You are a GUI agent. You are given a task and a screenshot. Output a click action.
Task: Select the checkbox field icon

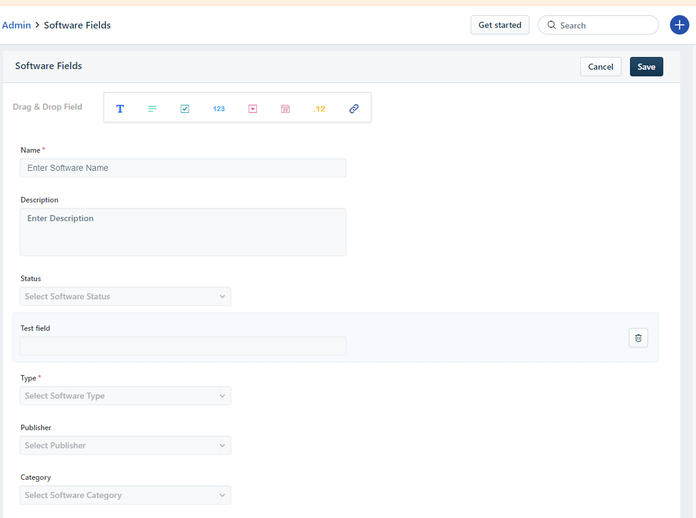pyautogui.click(x=185, y=108)
